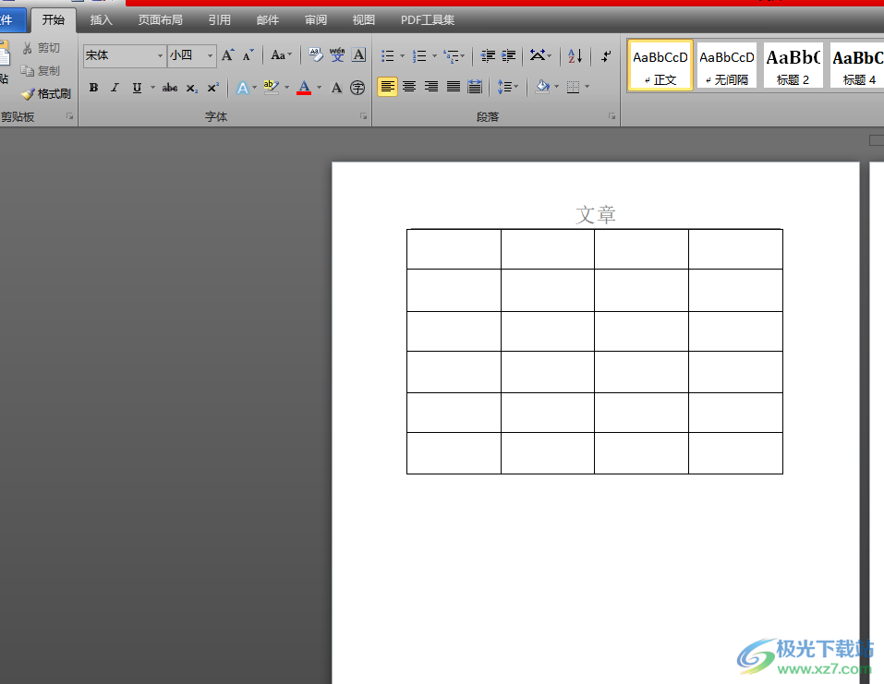884x684 pixels.
Task: Open the Clipboard pane launcher
Action: tap(70, 116)
